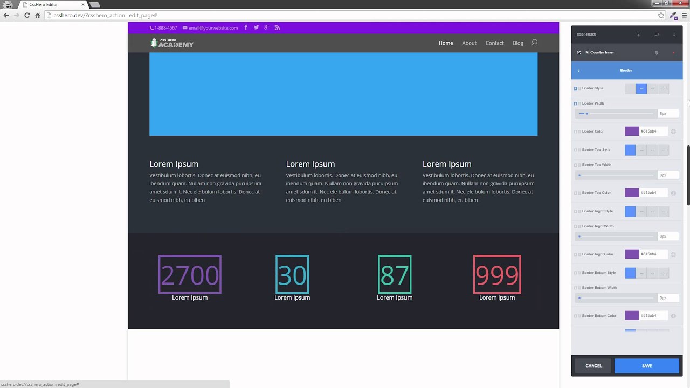This screenshot has width=690, height=388.
Task: Click the Border Width slider handle
Action: (x=587, y=114)
